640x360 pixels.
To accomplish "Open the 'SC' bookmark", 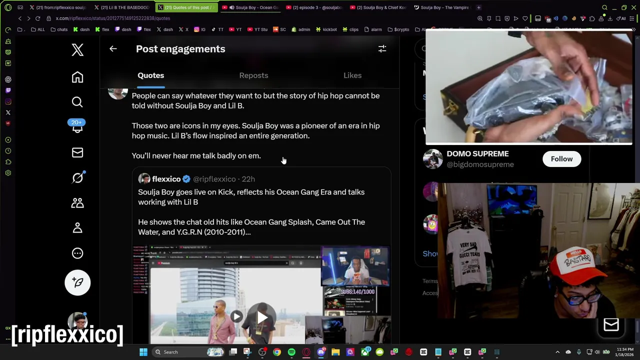I will coord(279,29).
